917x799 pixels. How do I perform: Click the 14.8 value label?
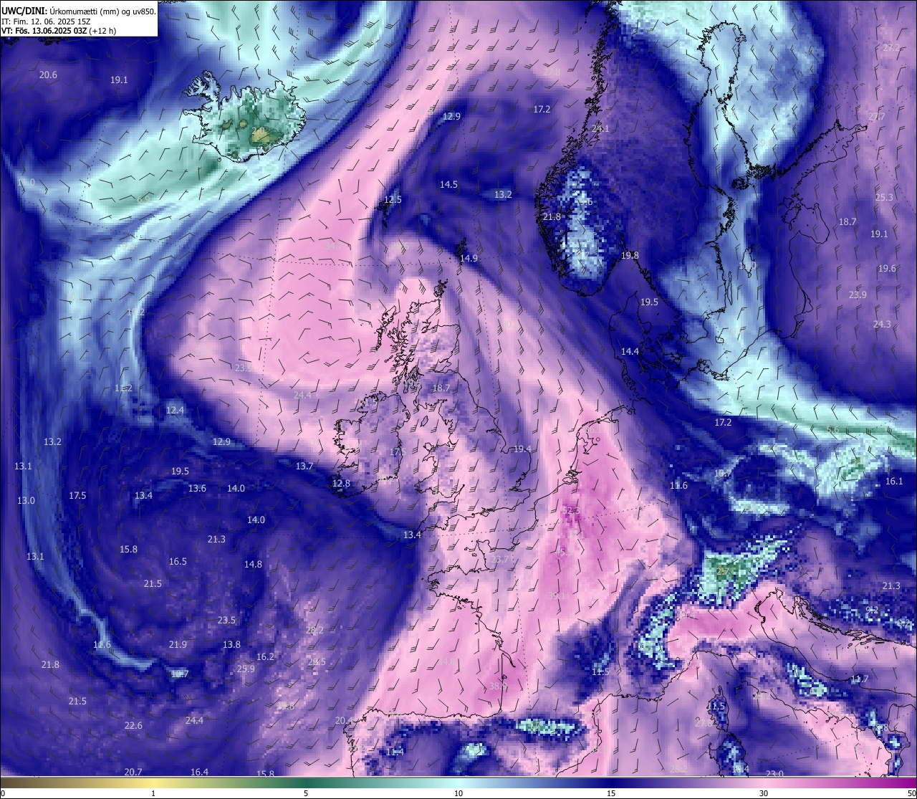[x=253, y=564]
